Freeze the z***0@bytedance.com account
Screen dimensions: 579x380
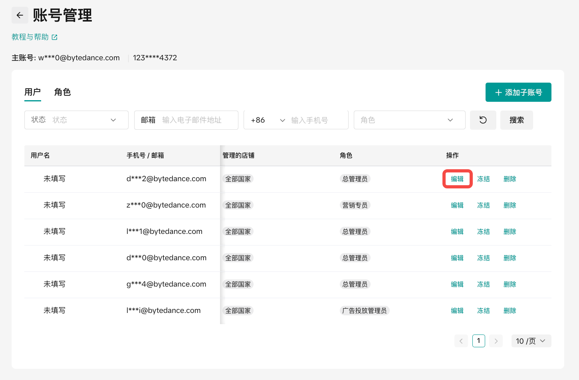(x=483, y=205)
